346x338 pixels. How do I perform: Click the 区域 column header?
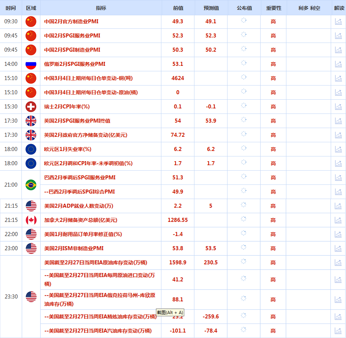[31, 8]
